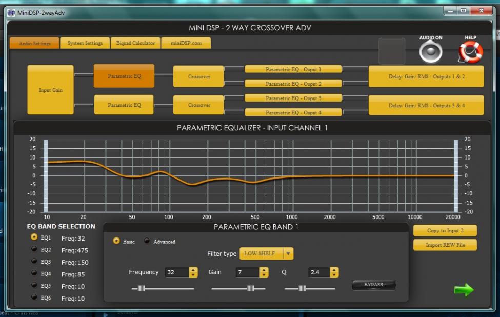Click the Import REW File button

click(445, 245)
